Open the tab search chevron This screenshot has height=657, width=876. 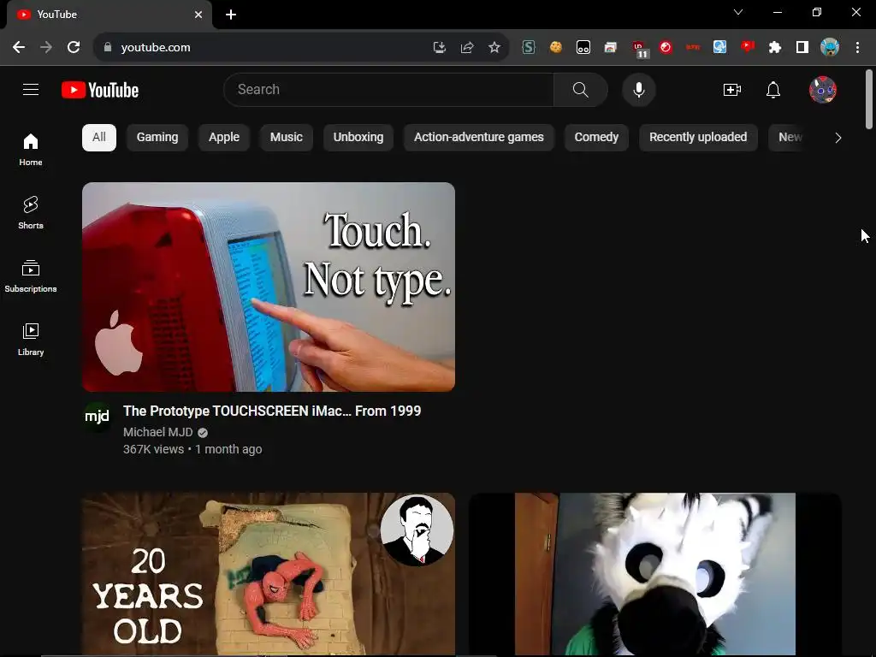click(x=738, y=12)
